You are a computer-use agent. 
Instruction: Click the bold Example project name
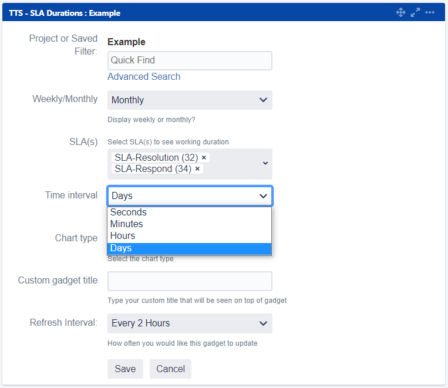pos(126,42)
